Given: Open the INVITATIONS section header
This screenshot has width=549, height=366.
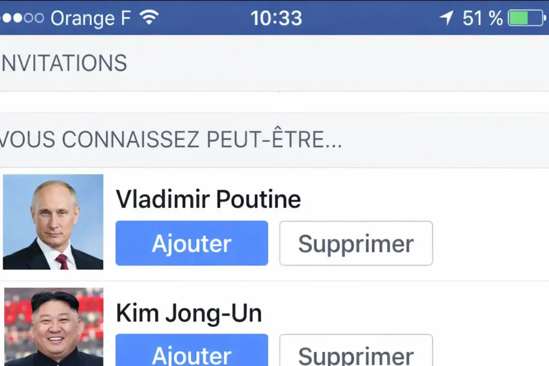Looking at the screenshot, I should tap(64, 63).
